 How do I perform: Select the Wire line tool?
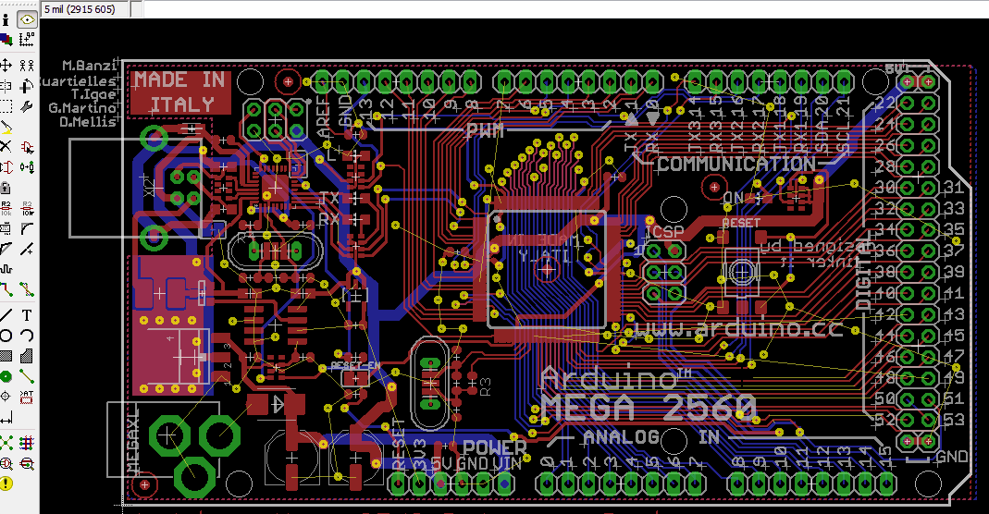point(6,315)
